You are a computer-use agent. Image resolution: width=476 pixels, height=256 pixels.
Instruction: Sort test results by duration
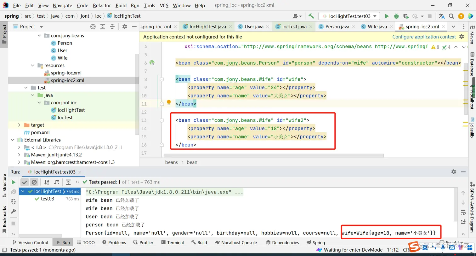point(57,182)
